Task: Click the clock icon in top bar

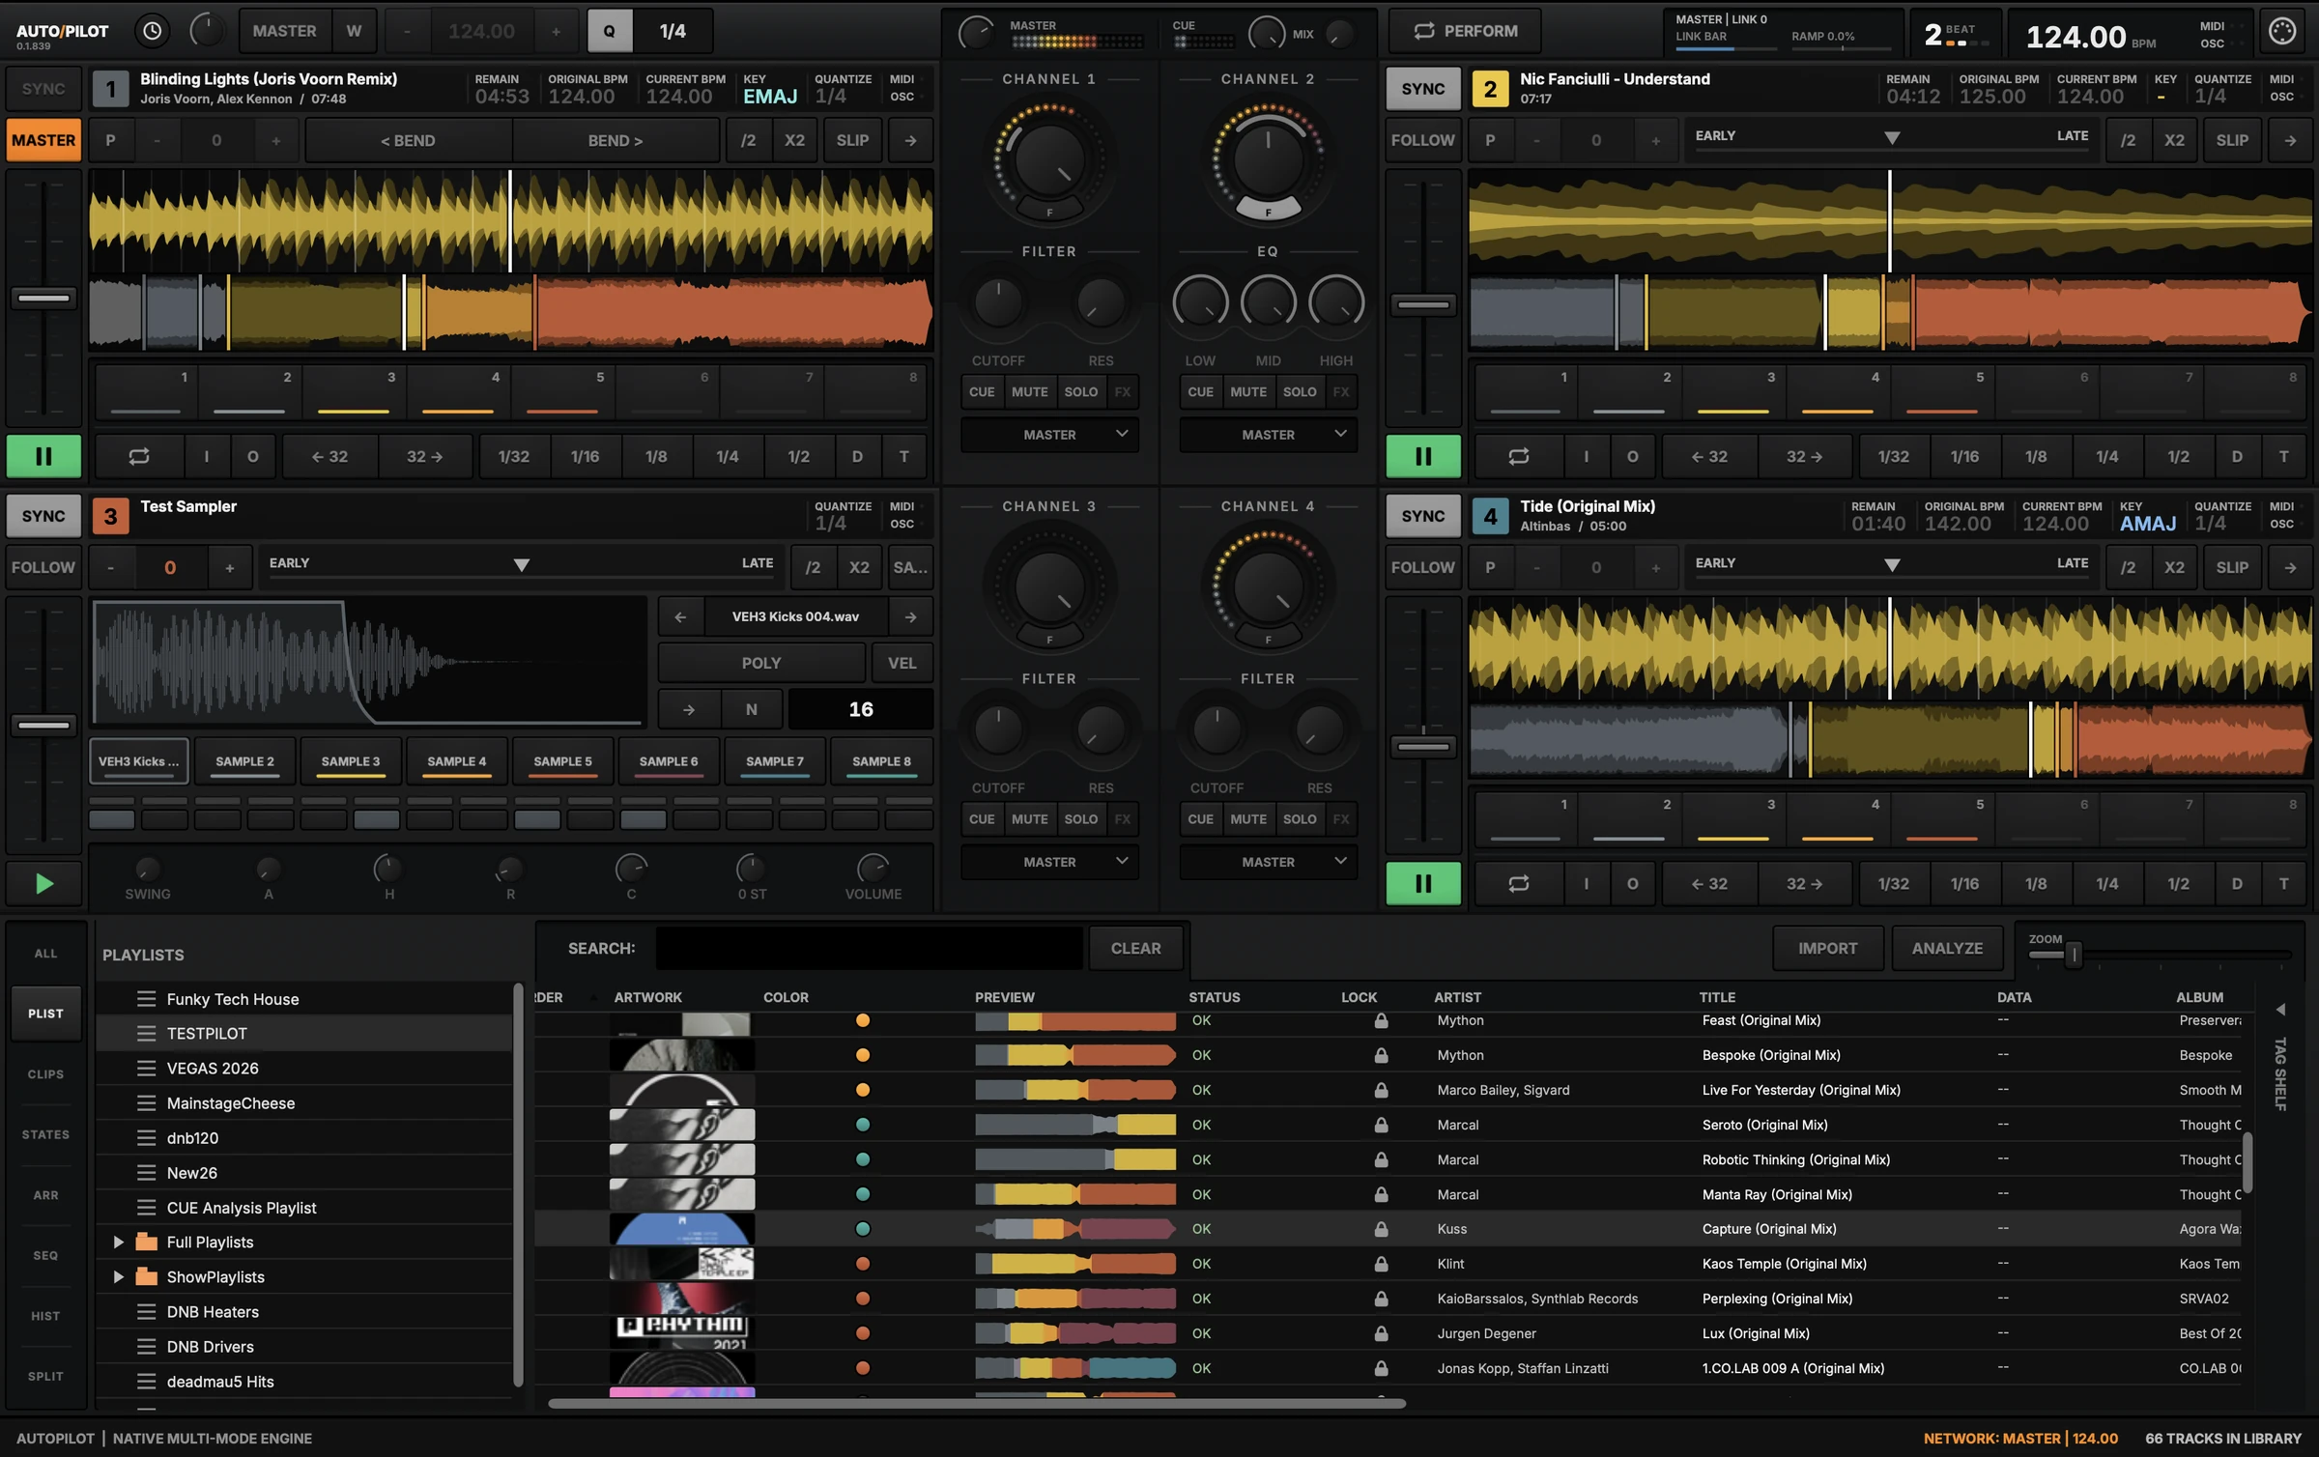Action: [x=152, y=31]
